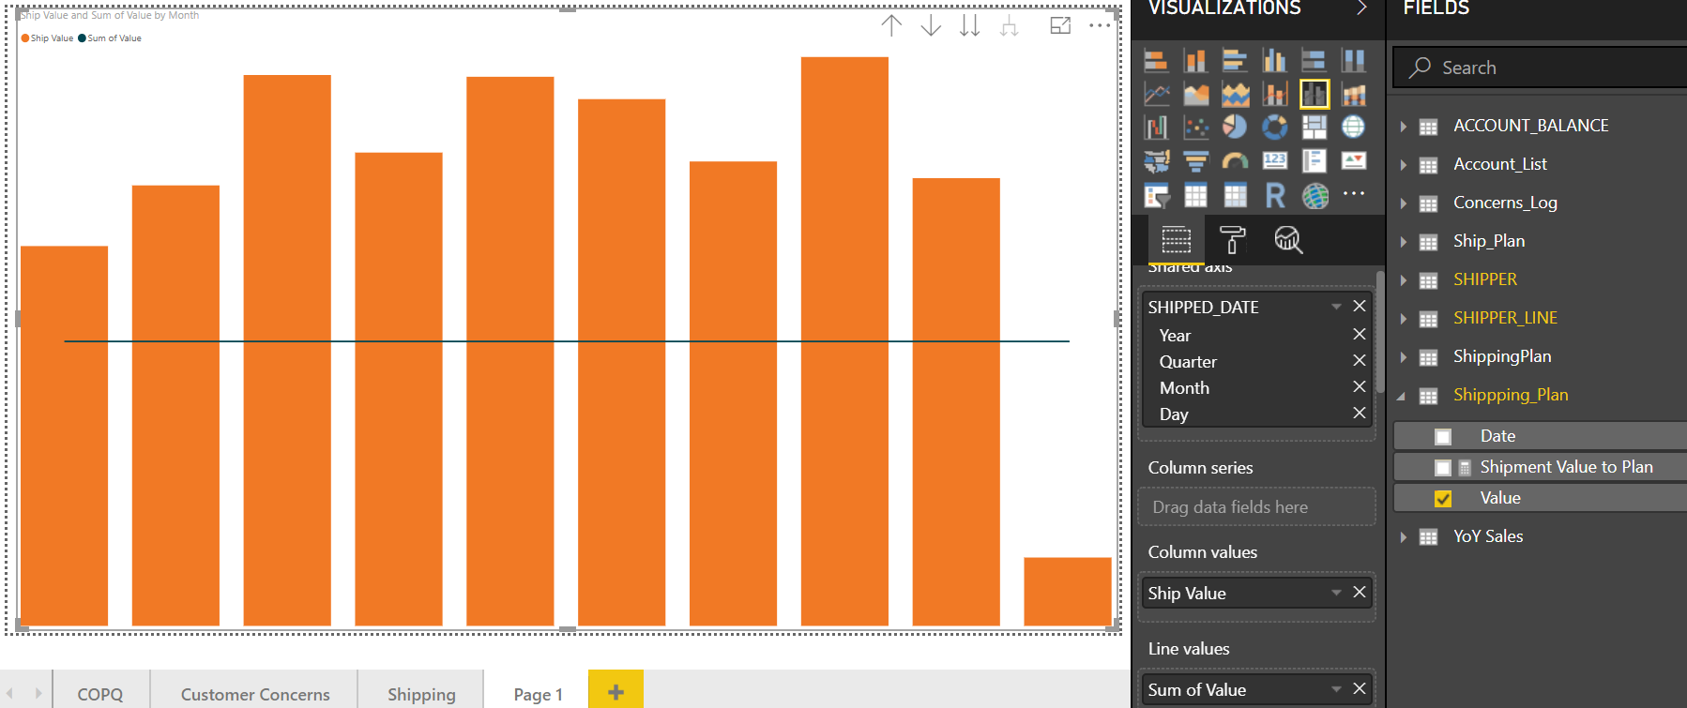Click the Drill Up arrow on chart

(x=891, y=26)
